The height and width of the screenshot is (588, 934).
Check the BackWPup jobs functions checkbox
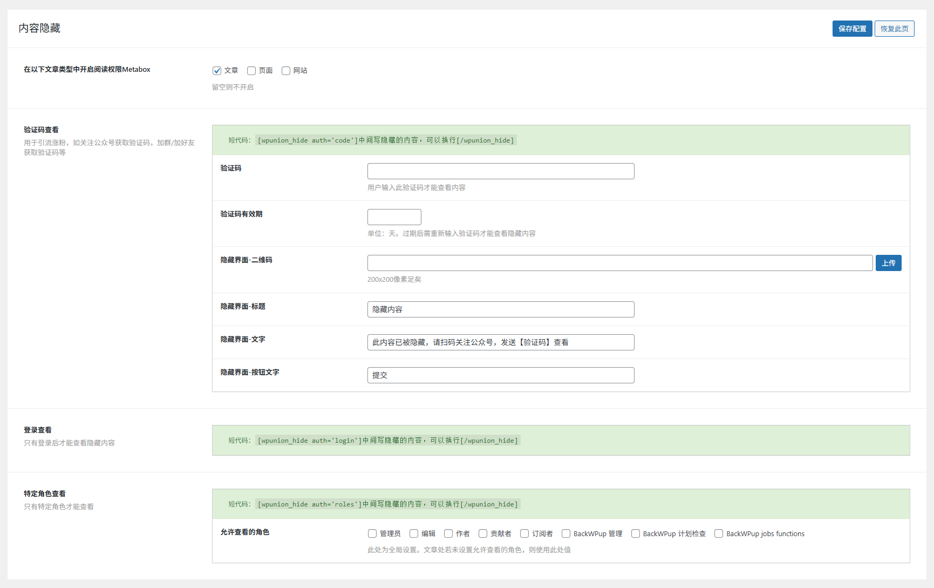718,533
